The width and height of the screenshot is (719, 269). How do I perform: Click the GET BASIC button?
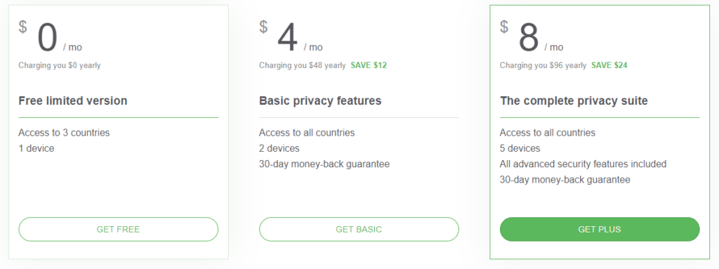click(x=359, y=229)
